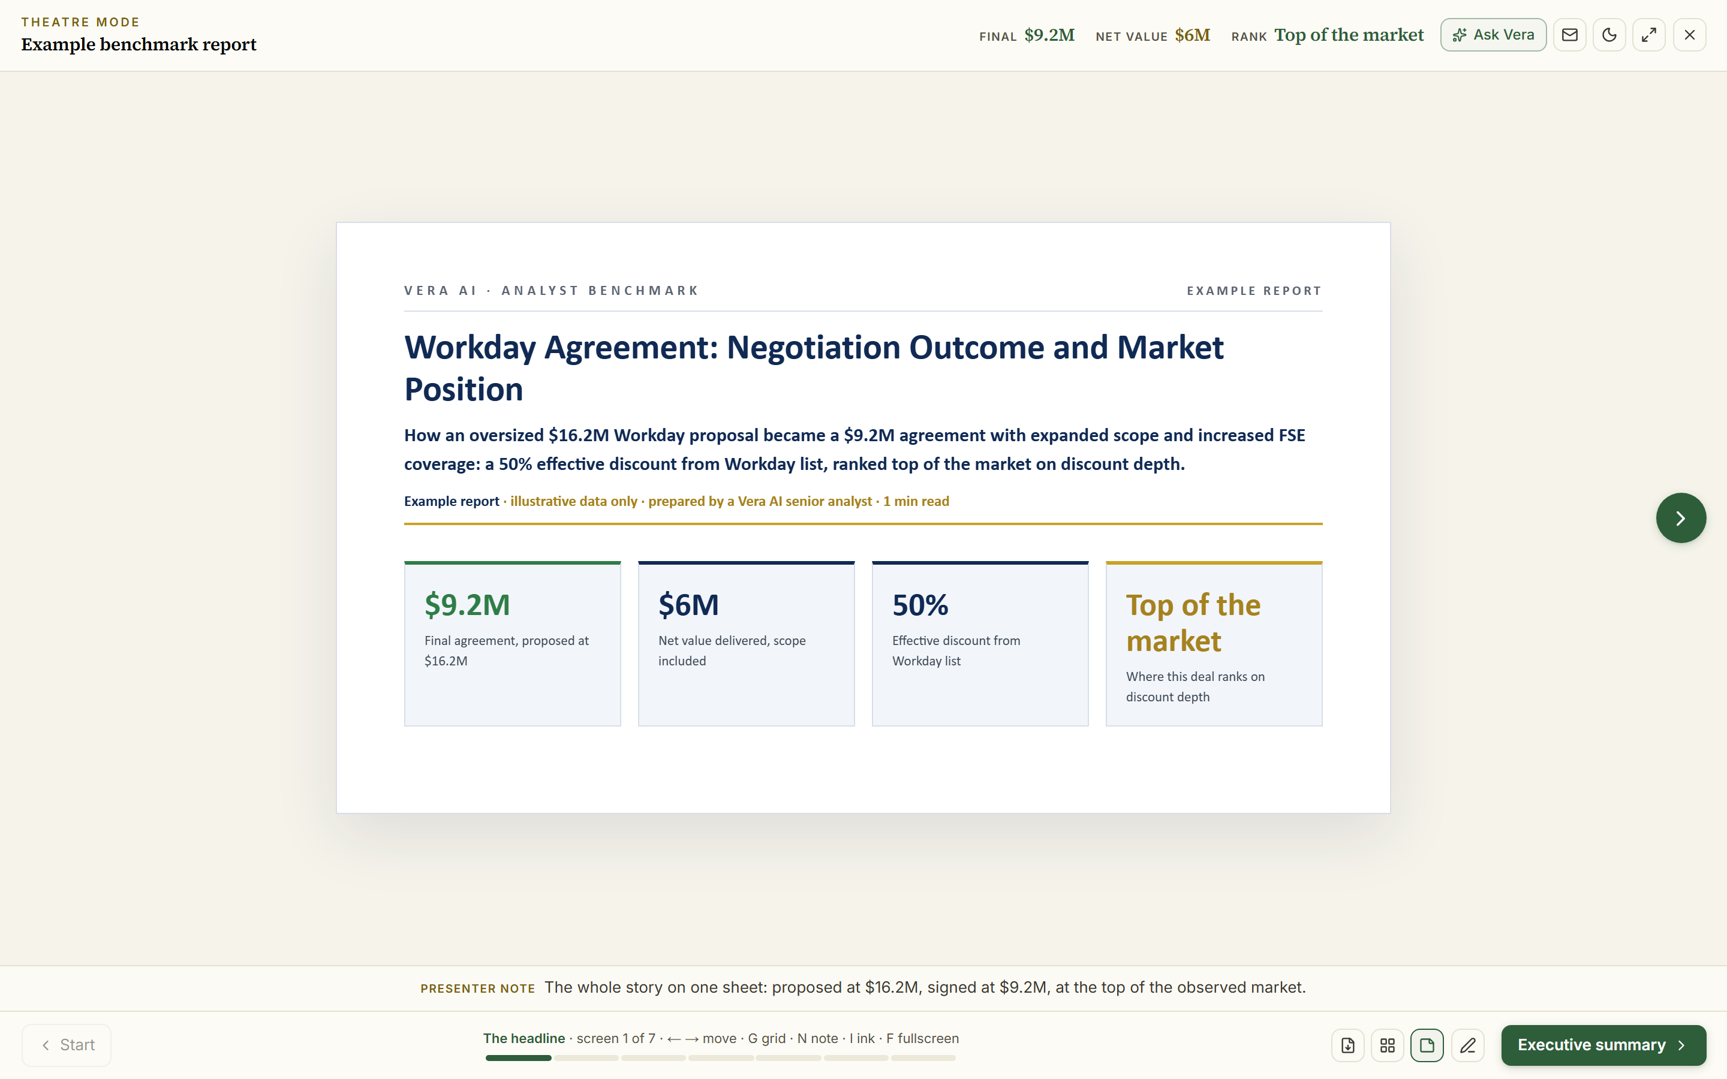
Task: Jump to the second progress segment
Action: (586, 1058)
